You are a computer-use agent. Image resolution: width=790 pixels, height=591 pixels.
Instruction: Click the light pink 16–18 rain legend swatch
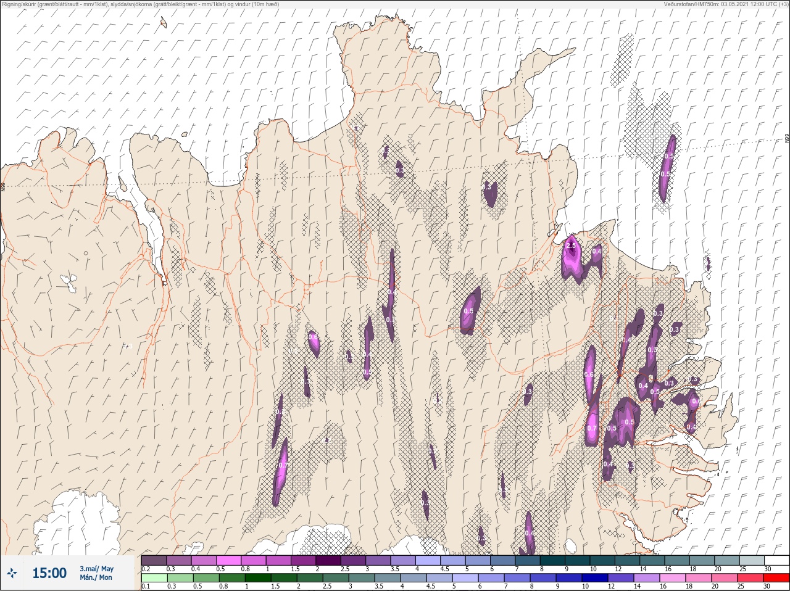(673, 578)
